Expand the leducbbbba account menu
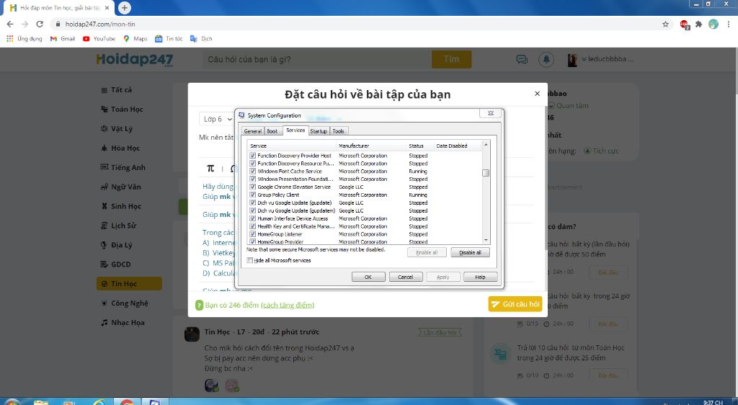The height and width of the screenshot is (405, 738). pyautogui.click(x=608, y=59)
